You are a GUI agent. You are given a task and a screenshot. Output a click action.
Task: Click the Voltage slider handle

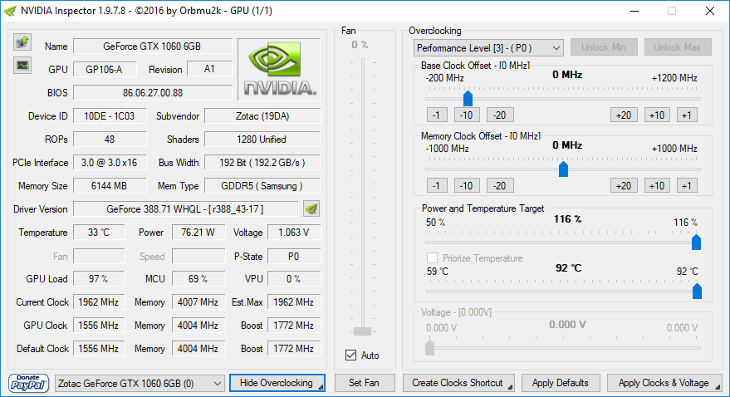429,348
